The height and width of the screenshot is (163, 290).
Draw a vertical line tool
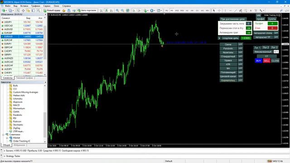point(225,10)
